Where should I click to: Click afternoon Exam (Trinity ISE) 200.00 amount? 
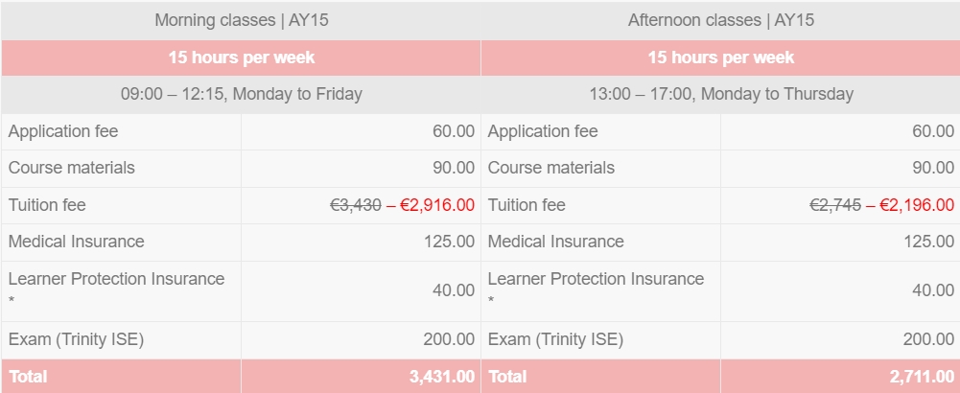tap(928, 339)
